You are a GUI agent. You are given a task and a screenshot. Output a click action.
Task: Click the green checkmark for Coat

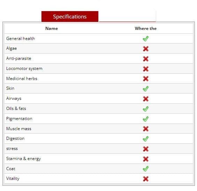coord(146,169)
